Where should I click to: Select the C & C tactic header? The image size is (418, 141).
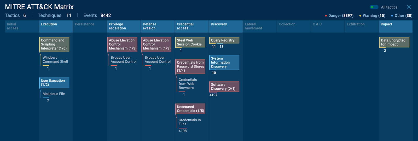coord(328,26)
